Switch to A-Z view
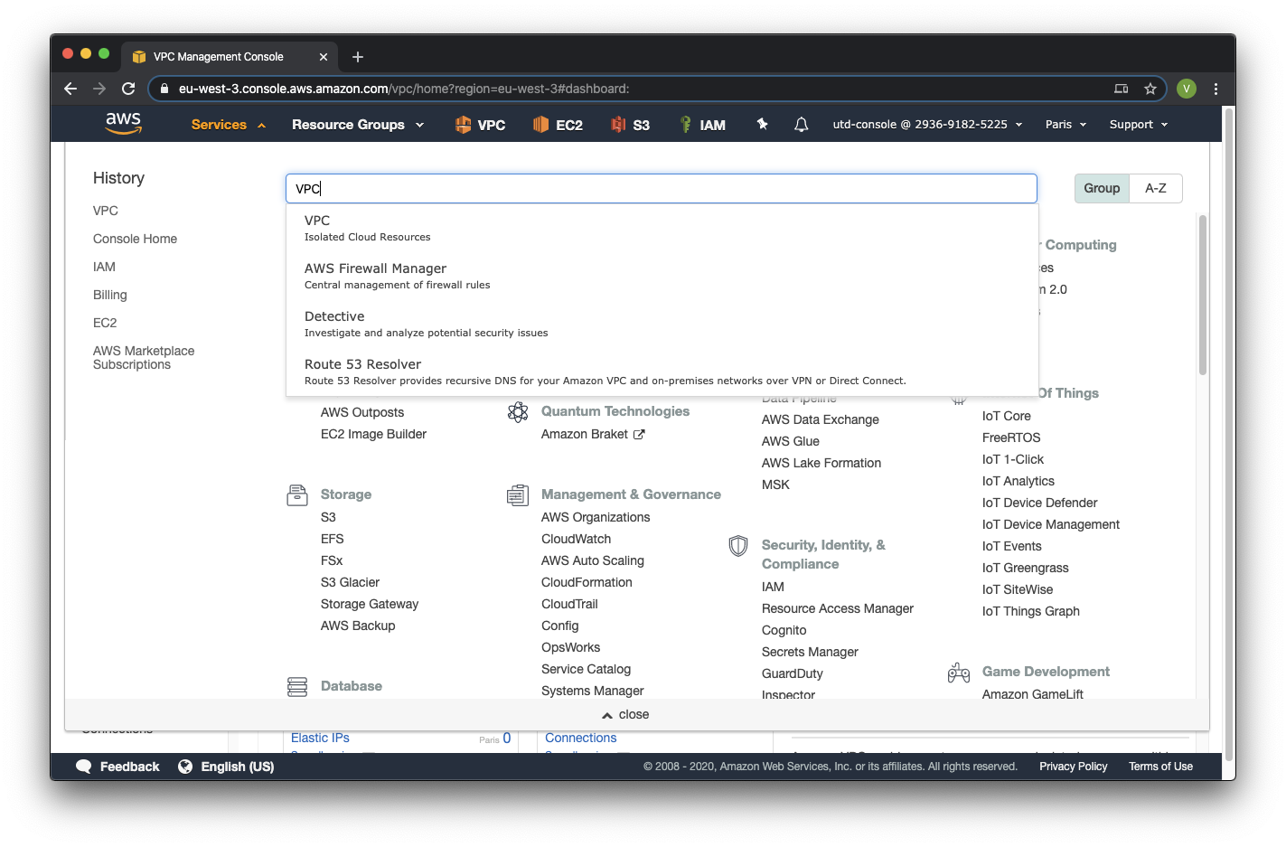Image resolution: width=1286 pixels, height=847 pixels. [1156, 188]
